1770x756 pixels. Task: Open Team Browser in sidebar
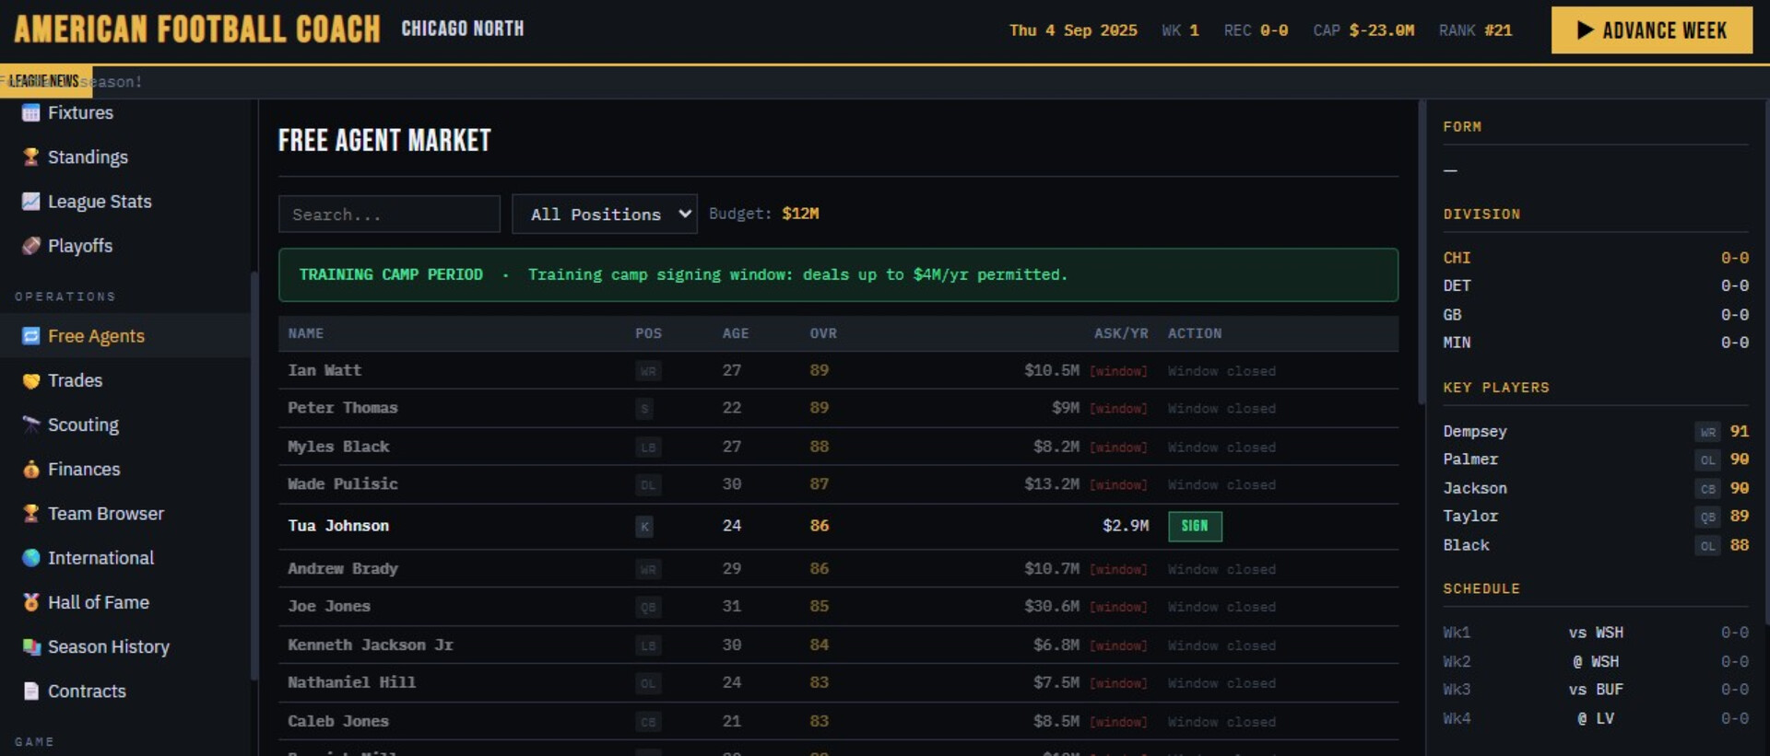coord(105,514)
